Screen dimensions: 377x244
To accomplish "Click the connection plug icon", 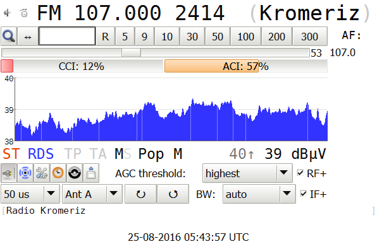I will tap(9, 173).
